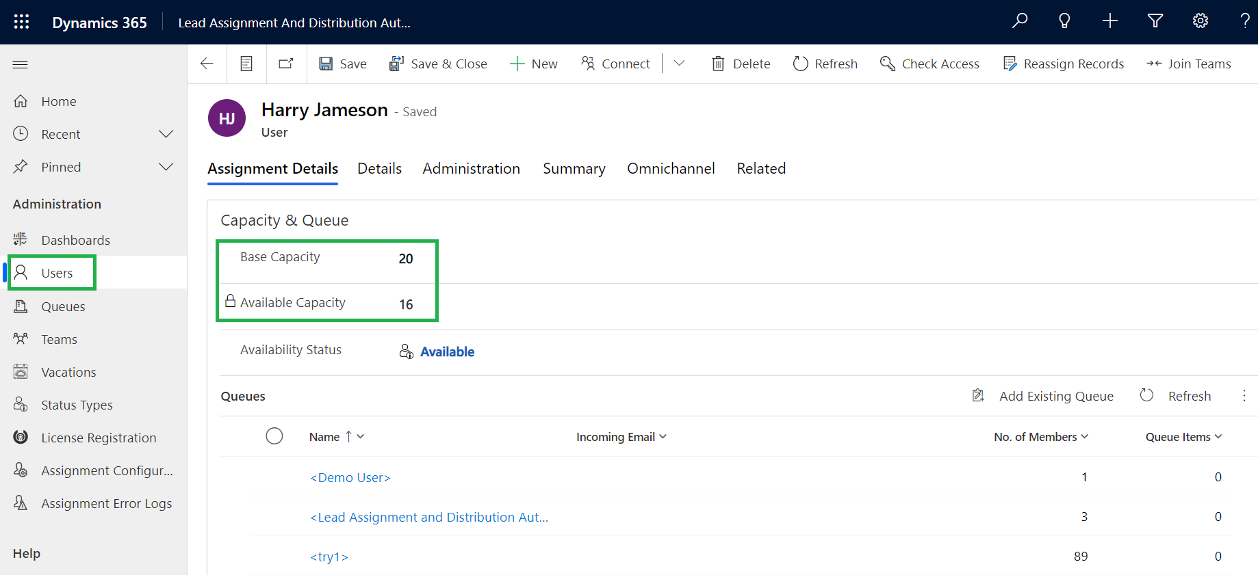Open the Lead Assignment and Distribution queue link
The width and height of the screenshot is (1258, 575).
tap(429, 518)
